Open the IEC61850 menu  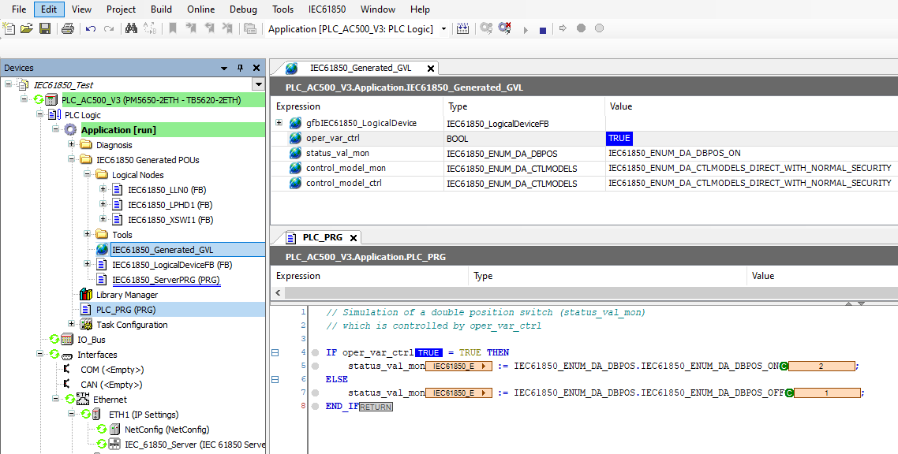pyautogui.click(x=327, y=9)
